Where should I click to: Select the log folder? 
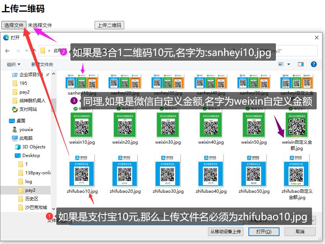[x=25, y=182]
